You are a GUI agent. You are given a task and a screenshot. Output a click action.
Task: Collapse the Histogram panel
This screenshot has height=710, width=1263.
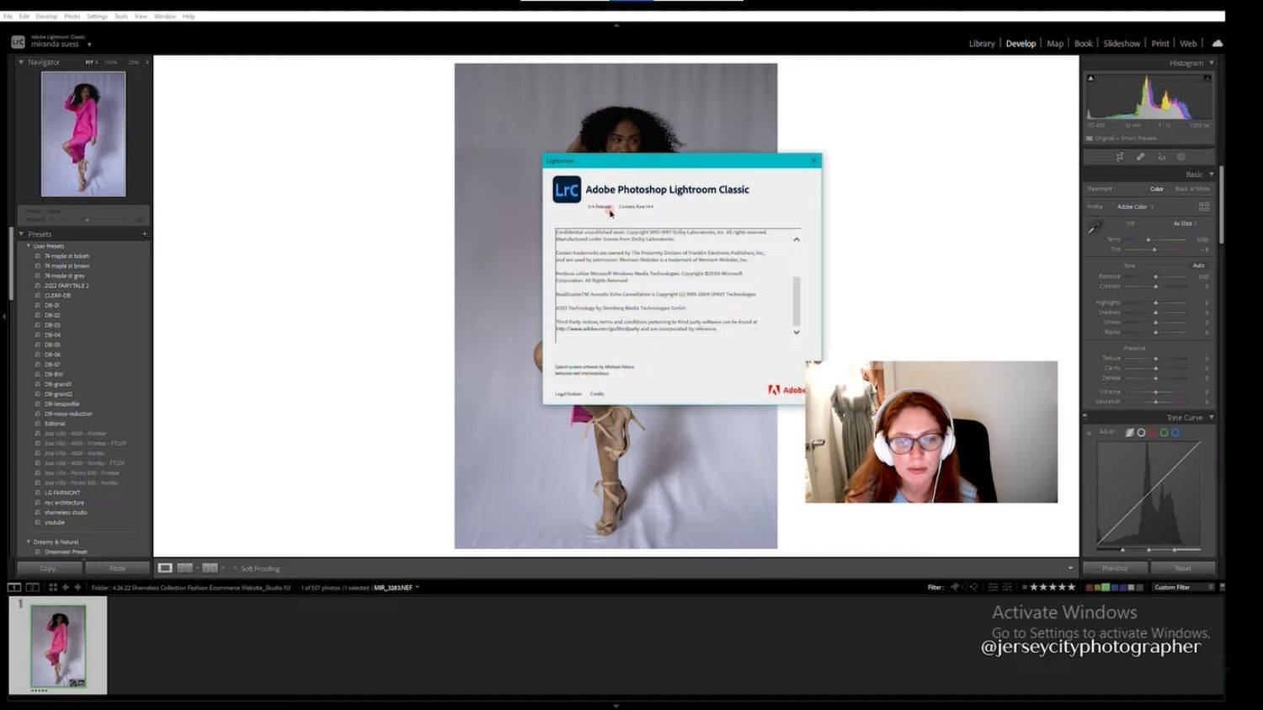tap(1212, 63)
